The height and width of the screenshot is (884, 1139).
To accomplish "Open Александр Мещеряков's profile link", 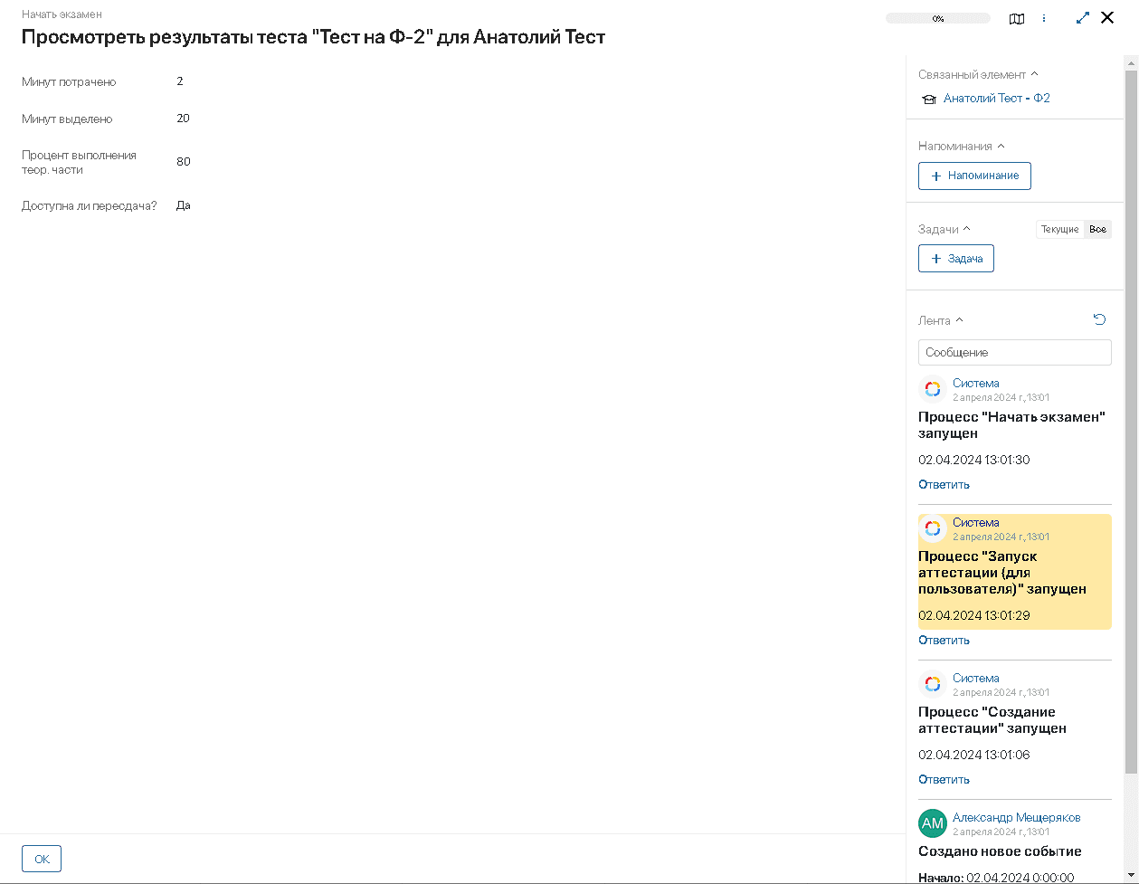I will click(1016, 817).
